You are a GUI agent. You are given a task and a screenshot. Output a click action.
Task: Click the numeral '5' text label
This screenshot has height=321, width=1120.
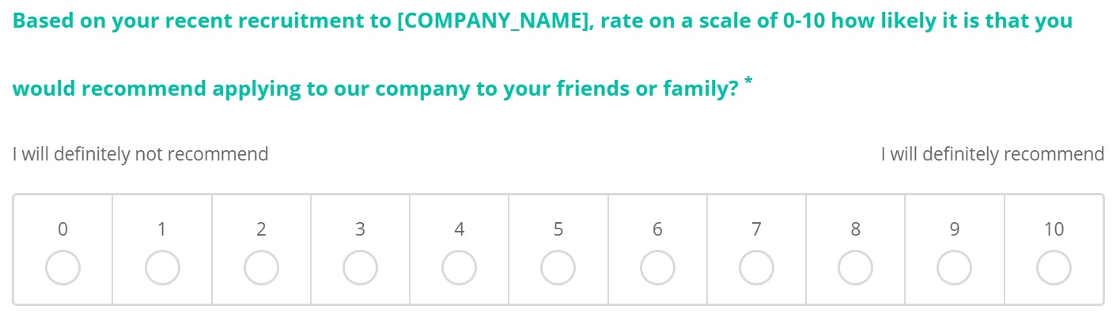click(558, 229)
